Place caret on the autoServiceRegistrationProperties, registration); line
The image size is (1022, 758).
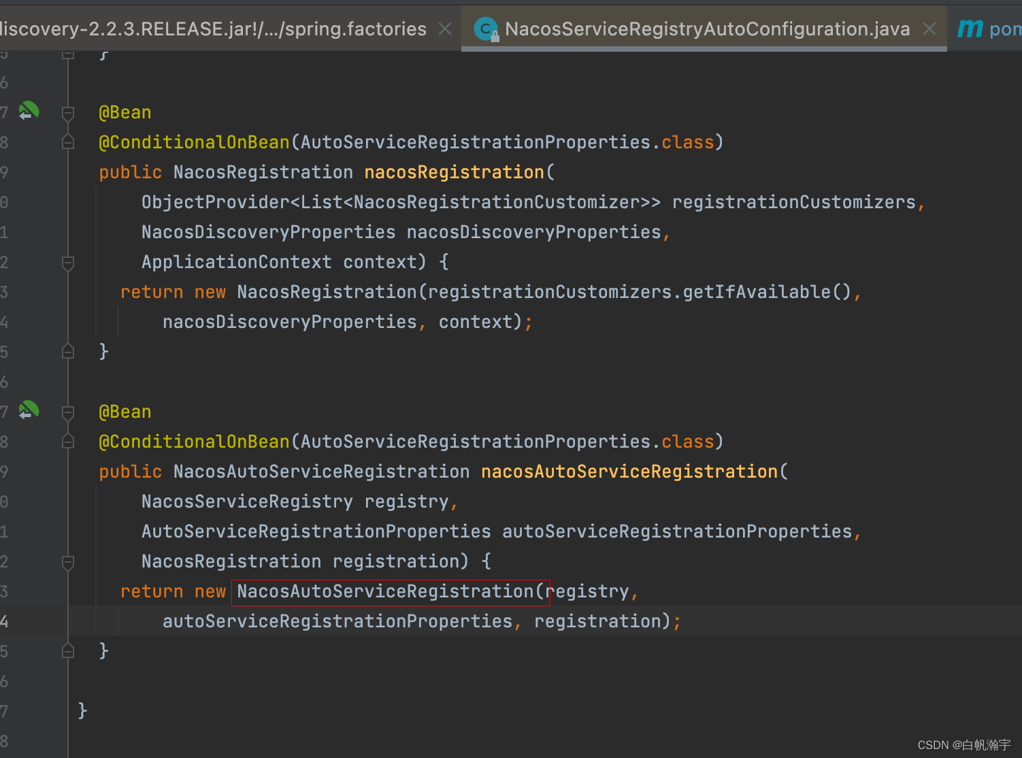tap(422, 621)
